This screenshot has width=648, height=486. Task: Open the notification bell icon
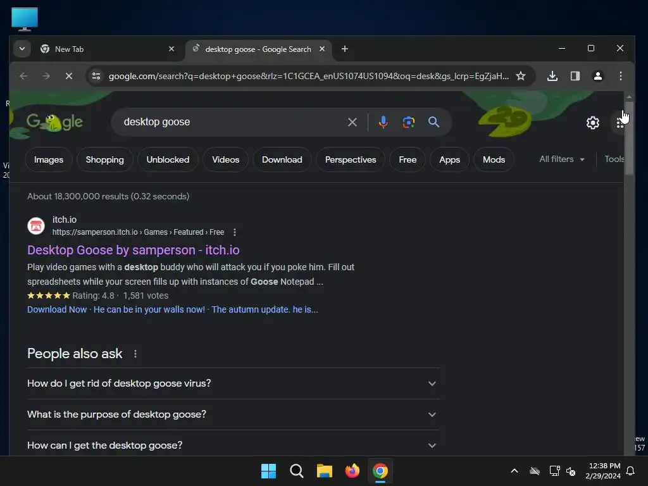tap(630, 471)
